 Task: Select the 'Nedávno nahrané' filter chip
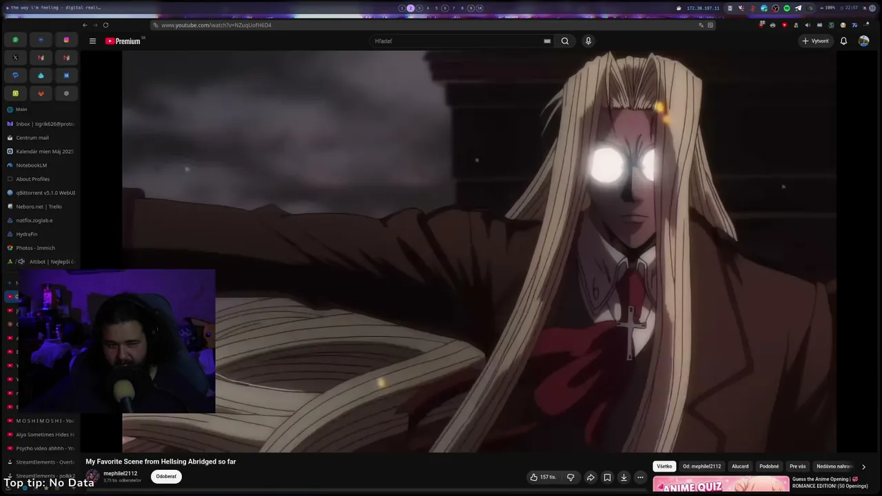click(x=834, y=466)
